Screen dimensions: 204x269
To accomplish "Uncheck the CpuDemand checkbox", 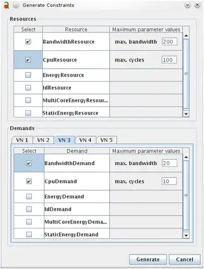I will [x=29, y=181].
